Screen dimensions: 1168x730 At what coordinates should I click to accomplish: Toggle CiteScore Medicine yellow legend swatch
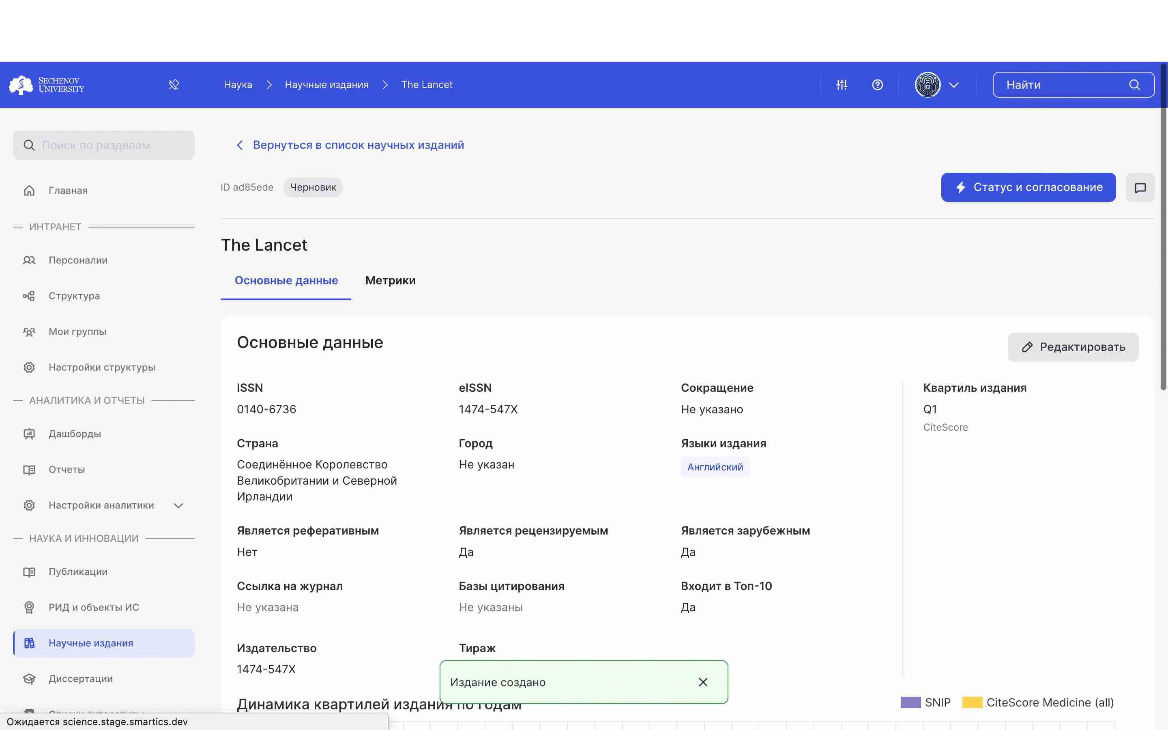click(972, 702)
